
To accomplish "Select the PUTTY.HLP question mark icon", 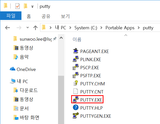I will [x=76, y=107].
